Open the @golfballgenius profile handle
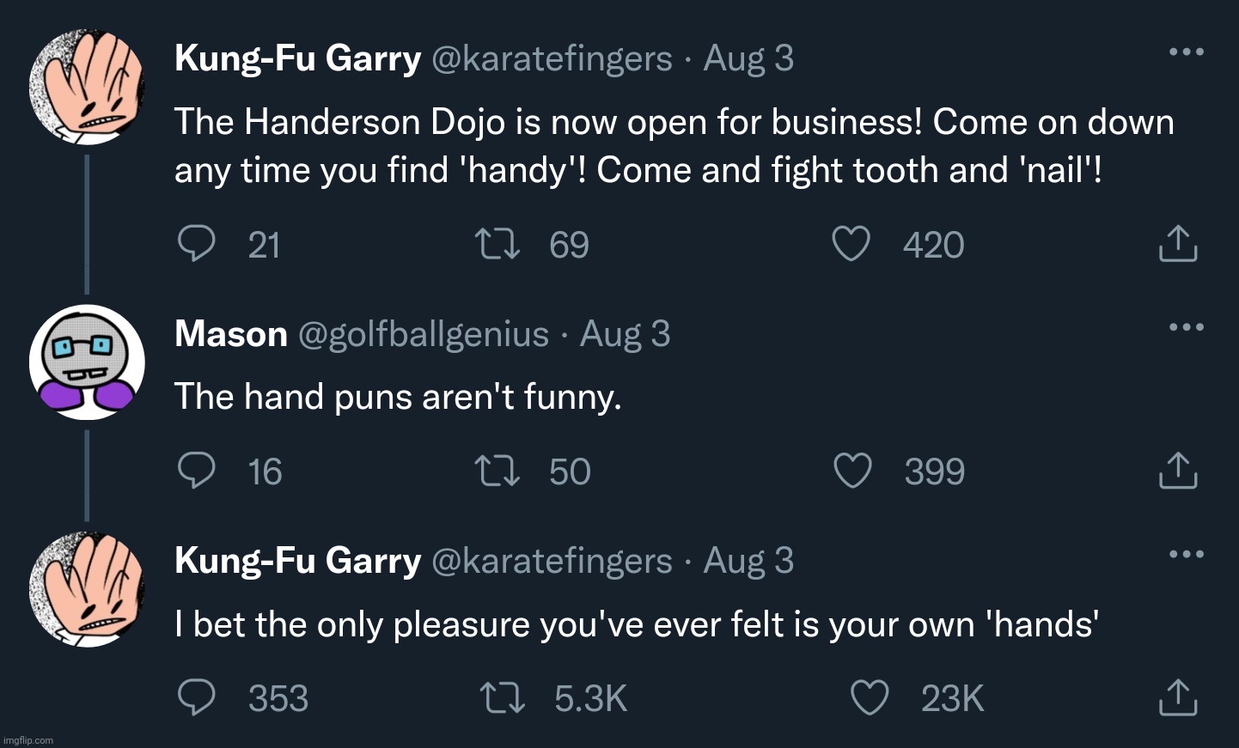Image resolution: width=1239 pixels, height=748 pixels. [x=423, y=334]
